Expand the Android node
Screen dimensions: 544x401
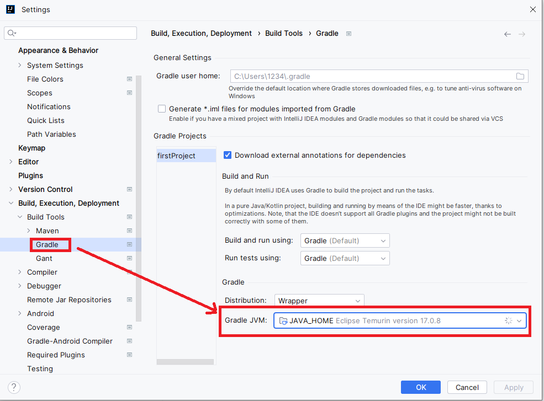coord(20,314)
